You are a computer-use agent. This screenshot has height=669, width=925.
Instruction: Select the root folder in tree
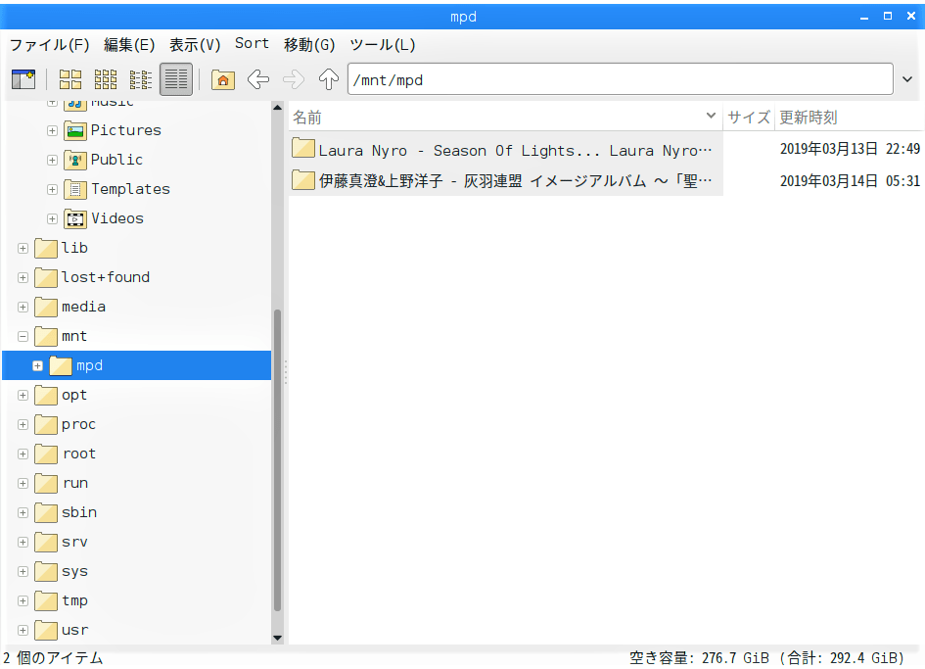pos(79,454)
